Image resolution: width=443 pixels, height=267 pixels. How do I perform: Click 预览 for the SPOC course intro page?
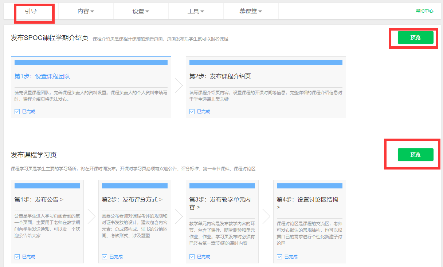click(x=415, y=37)
